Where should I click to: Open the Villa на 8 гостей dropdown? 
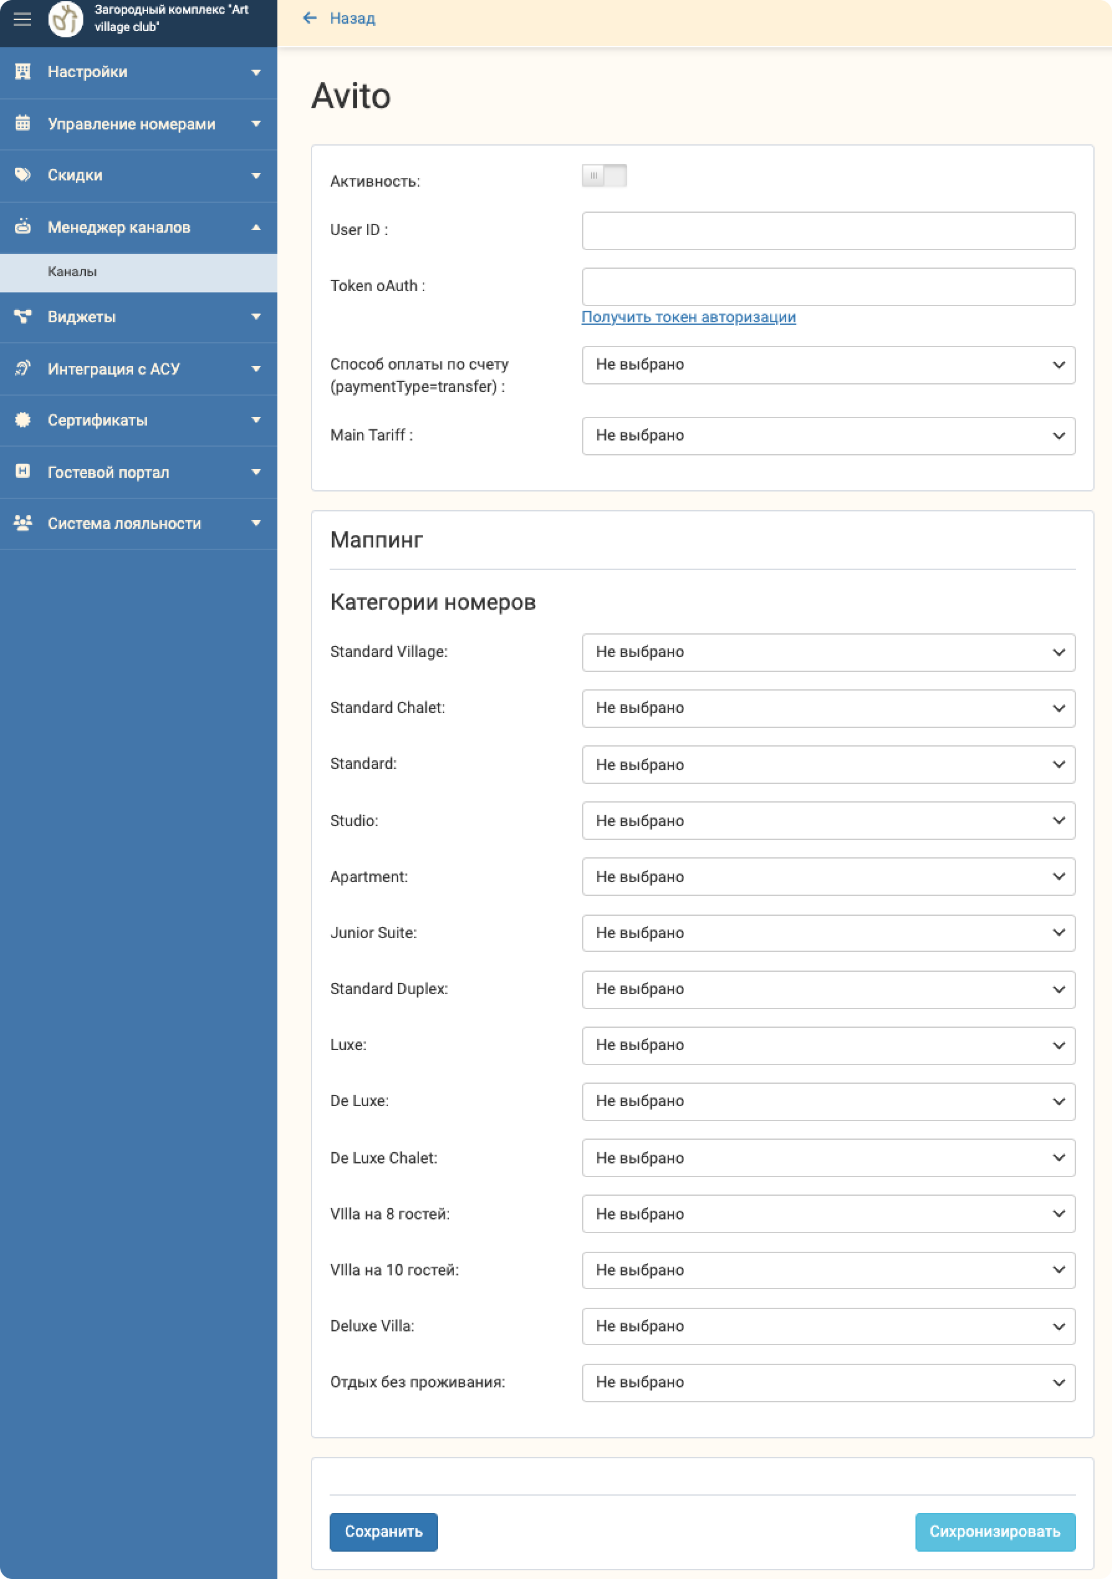click(x=828, y=1214)
